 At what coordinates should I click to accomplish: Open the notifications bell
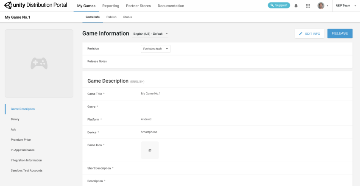296,6
